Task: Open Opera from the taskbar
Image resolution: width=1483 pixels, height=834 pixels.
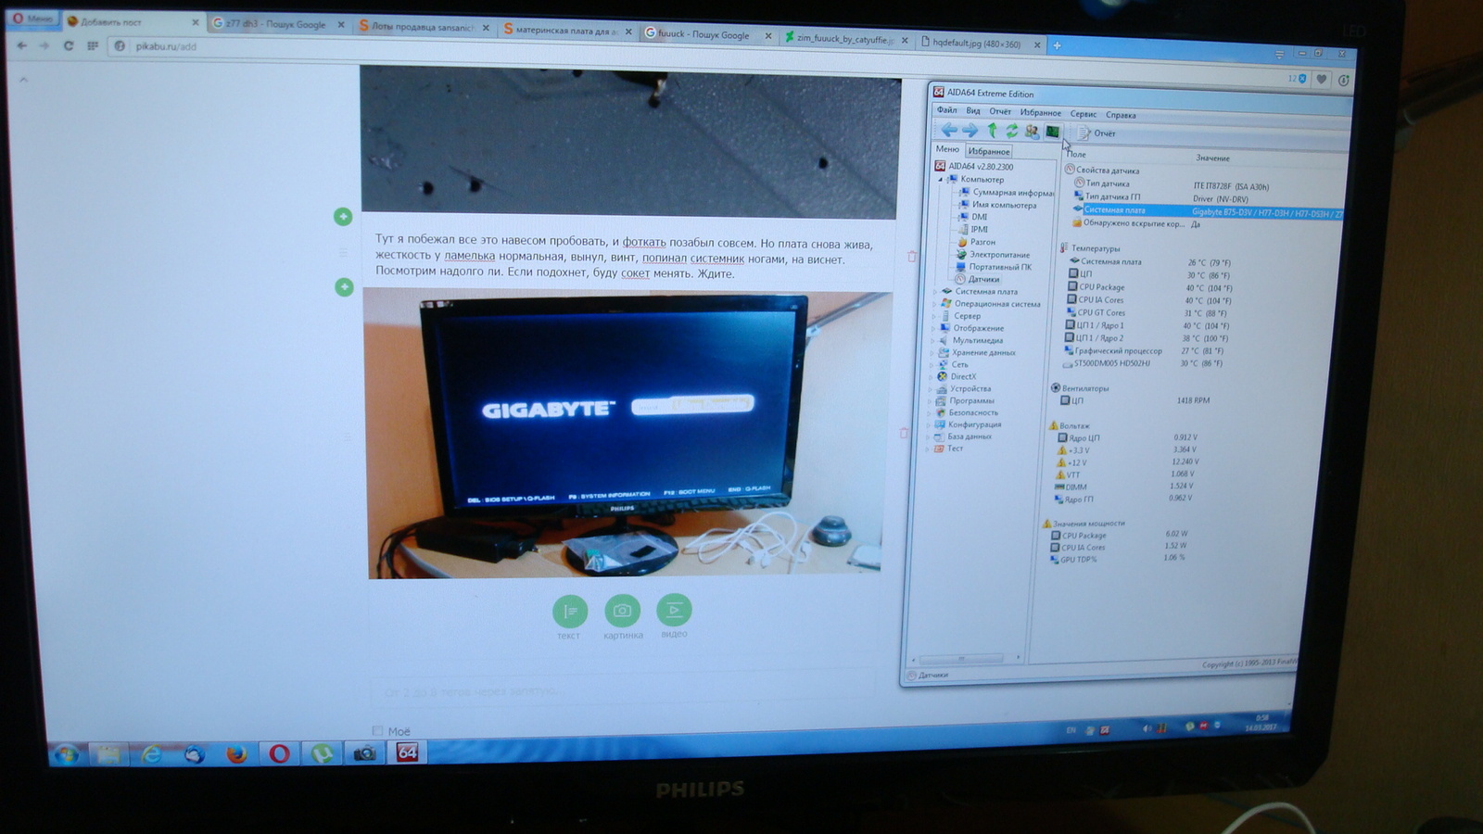Action: coord(279,753)
